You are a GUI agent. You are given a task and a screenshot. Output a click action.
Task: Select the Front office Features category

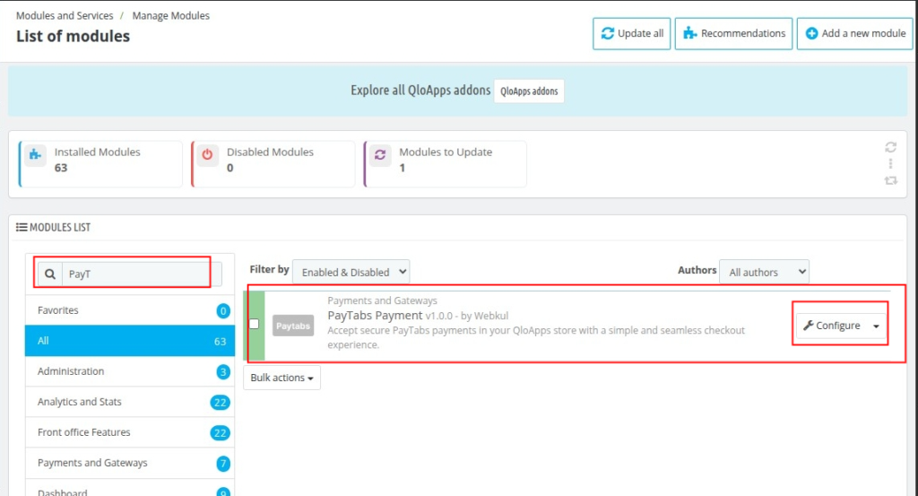coord(130,432)
